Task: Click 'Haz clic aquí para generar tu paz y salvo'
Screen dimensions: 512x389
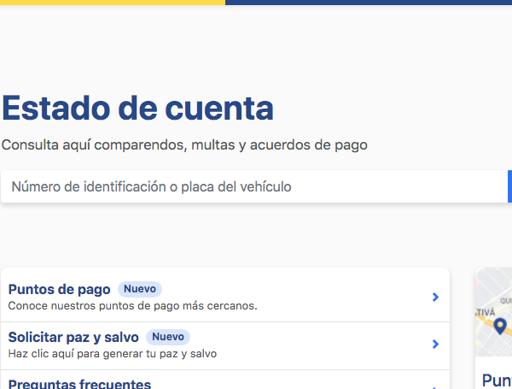Action: coord(113,353)
